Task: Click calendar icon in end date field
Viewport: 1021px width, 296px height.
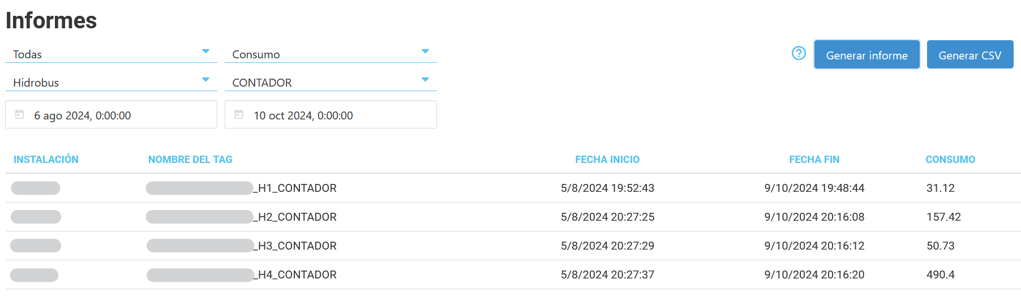Action: (239, 114)
